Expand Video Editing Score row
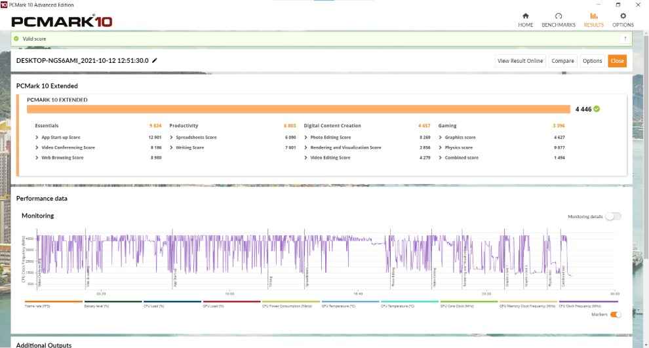Image resolution: width=649 pixels, height=348 pixels. tap(306, 158)
